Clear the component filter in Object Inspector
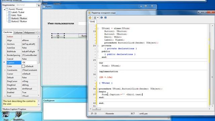 click(38, 5)
